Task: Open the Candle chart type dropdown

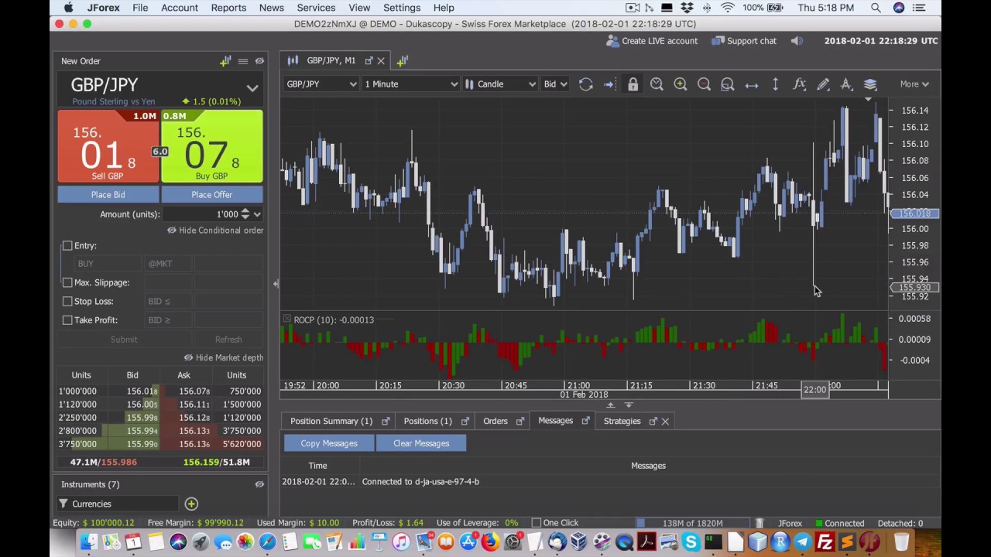Action: coord(500,84)
